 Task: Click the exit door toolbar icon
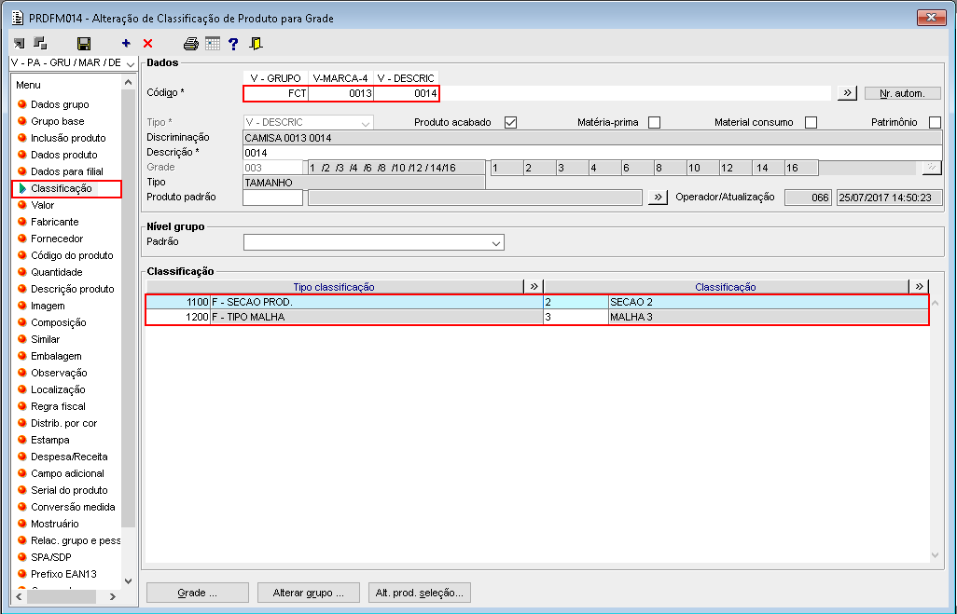pyautogui.click(x=256, y=44)
